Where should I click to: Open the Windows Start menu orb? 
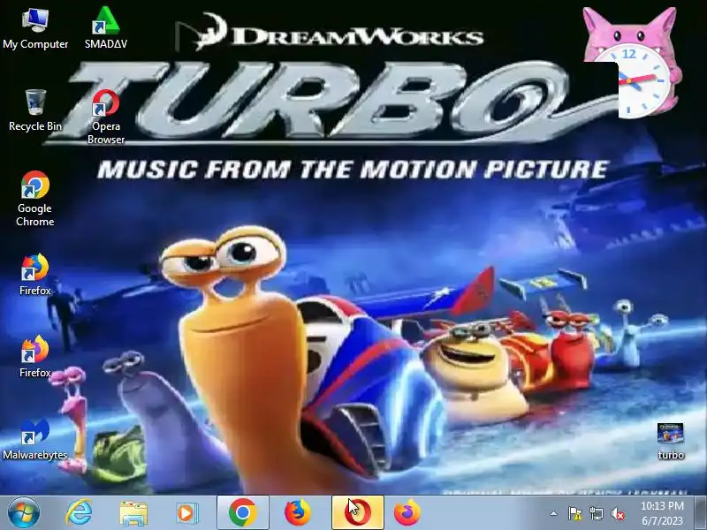24,512
